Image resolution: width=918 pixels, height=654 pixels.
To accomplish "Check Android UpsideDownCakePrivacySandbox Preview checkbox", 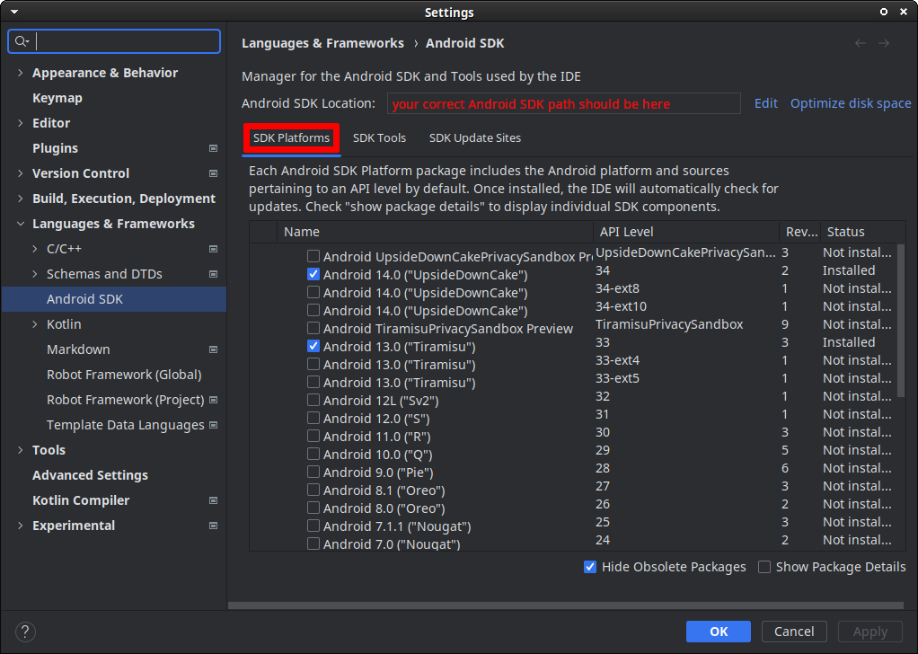I will coord(313,256).
